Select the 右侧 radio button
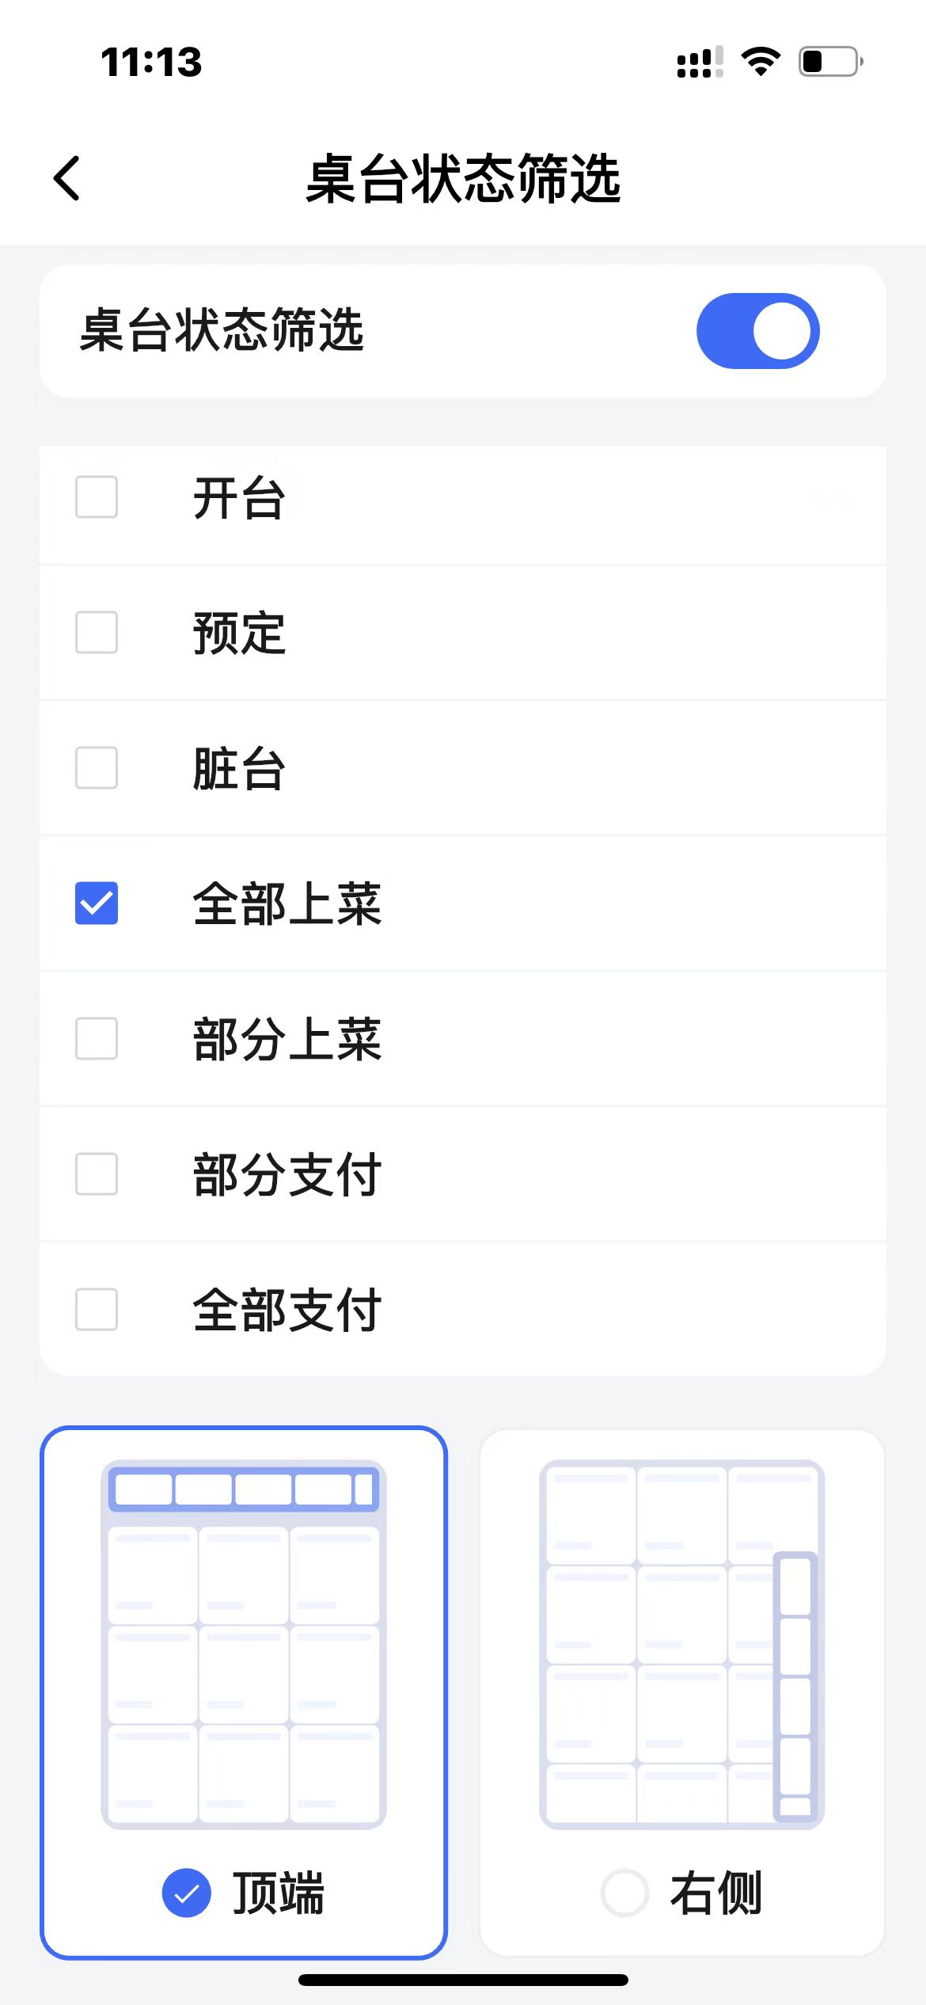 pyautogui.click(x=624, y=1893)
